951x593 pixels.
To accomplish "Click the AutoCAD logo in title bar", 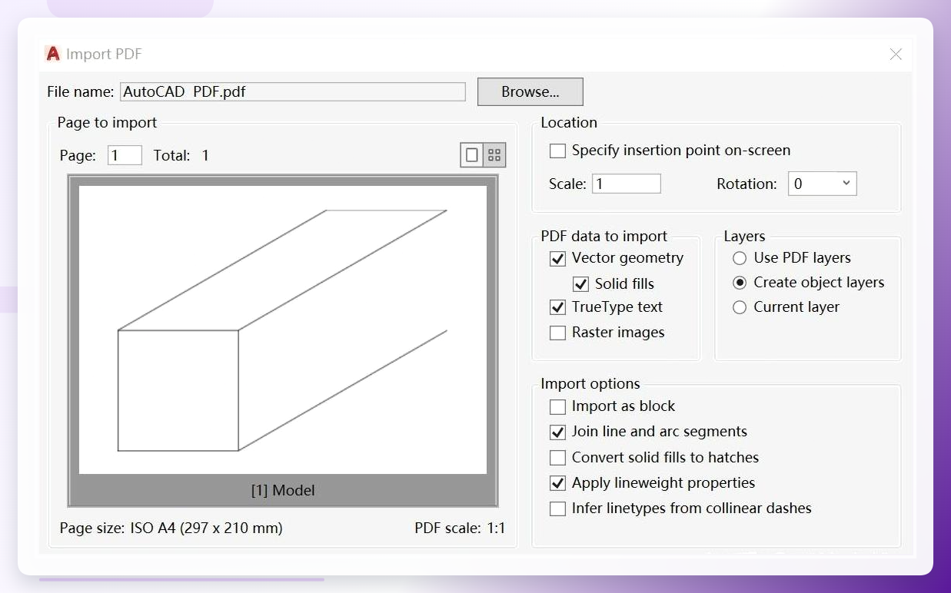I will (x=53, y=54).
